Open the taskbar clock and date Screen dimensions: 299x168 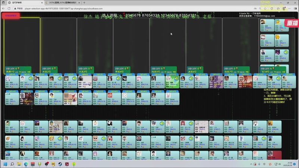coord(287,164)
